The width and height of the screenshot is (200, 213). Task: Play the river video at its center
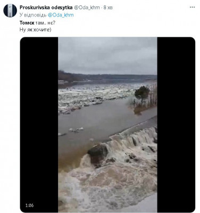pos(107,125)
